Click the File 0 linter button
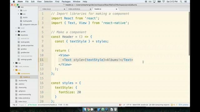 pyautogui.click(x=15, y=105)
